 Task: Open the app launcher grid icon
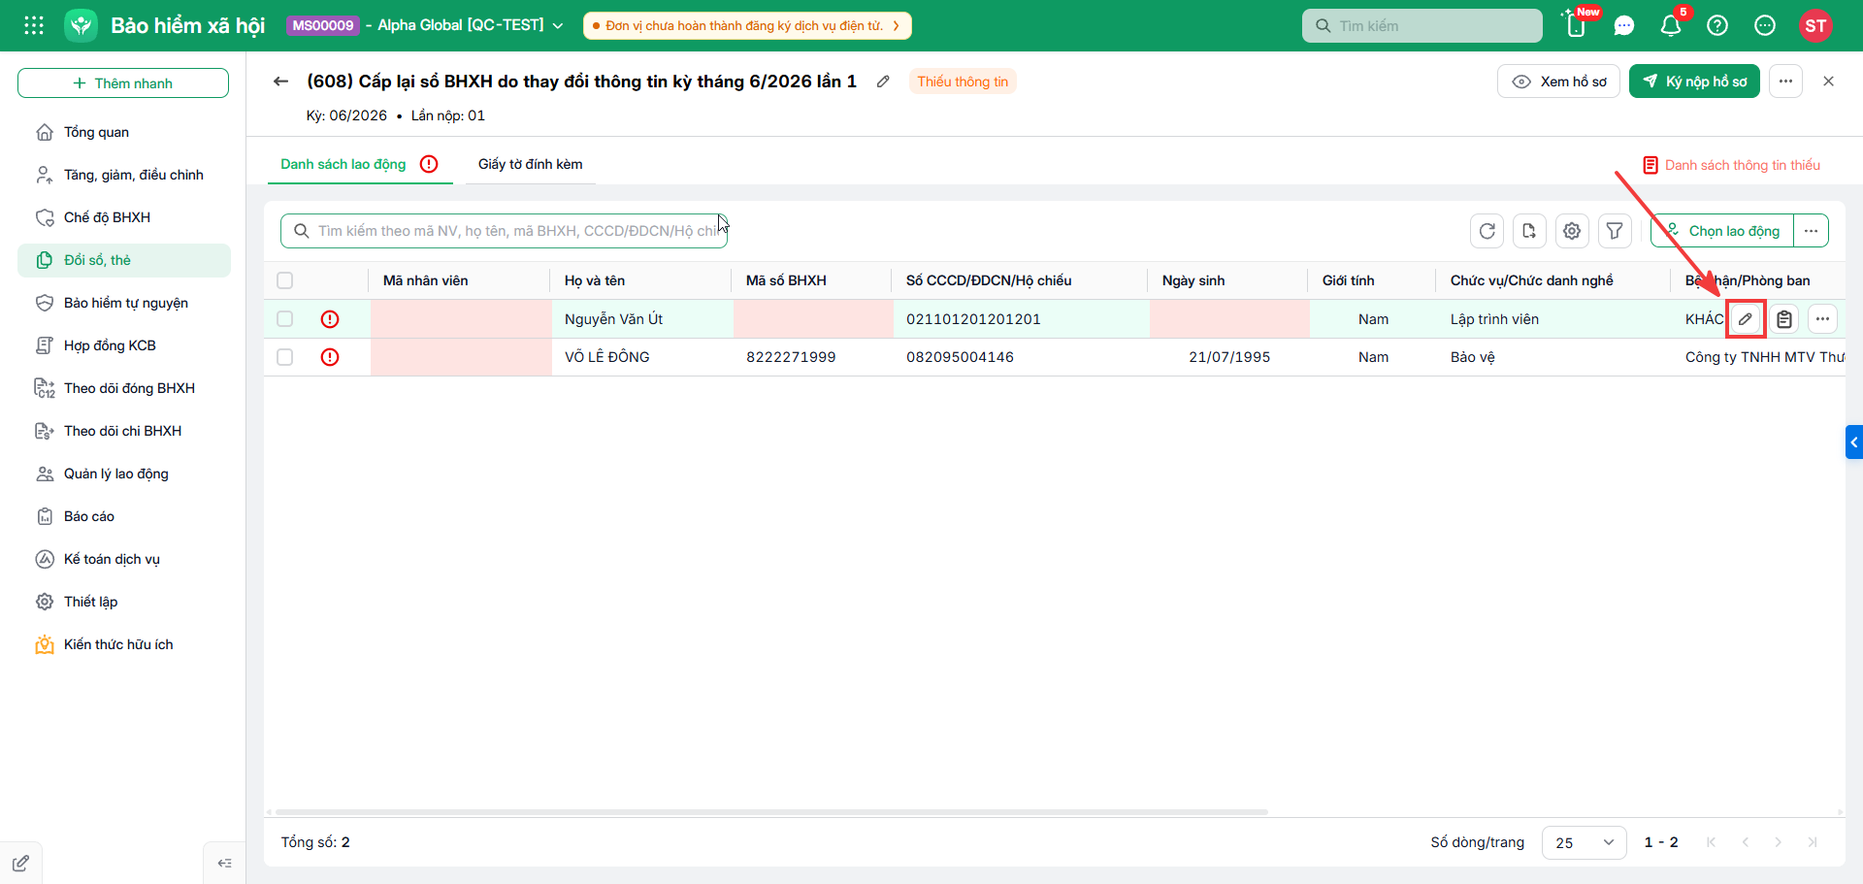coord(34,25)
